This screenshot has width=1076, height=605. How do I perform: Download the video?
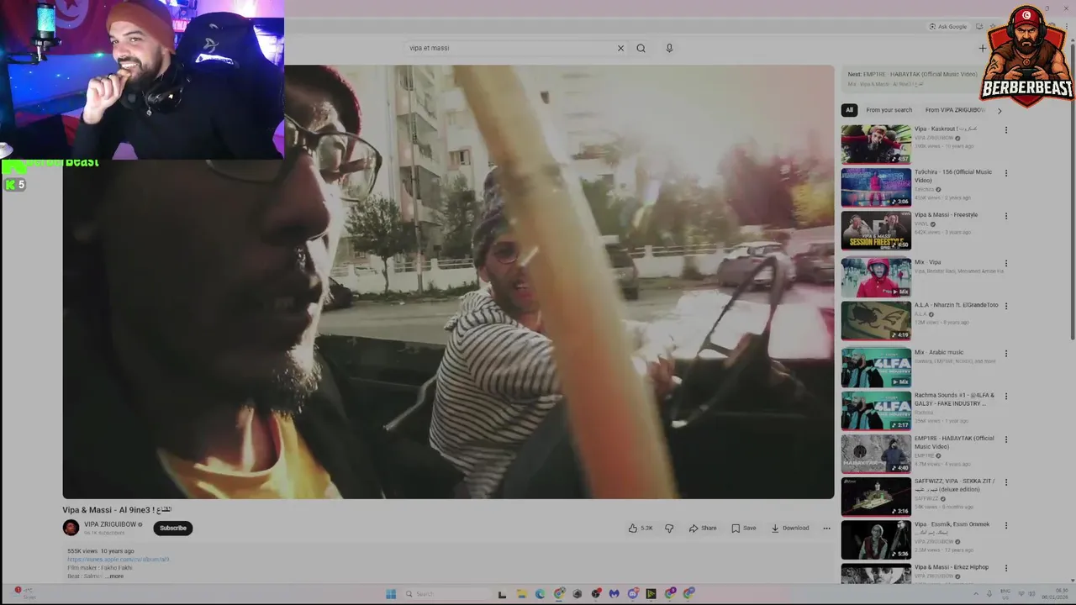(x=790, y=528)
